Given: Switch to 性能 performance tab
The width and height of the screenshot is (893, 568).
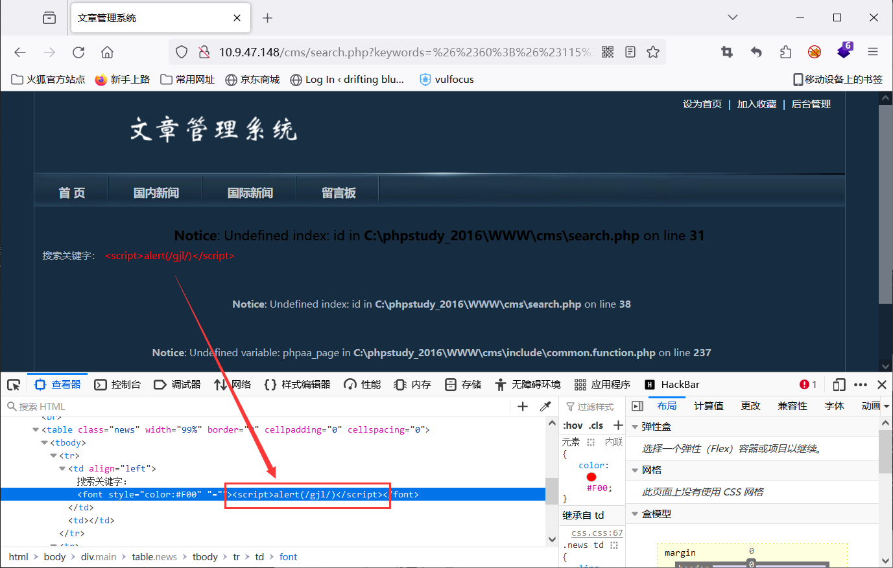Looking at the screenshot, I should [x=363, y=385].
